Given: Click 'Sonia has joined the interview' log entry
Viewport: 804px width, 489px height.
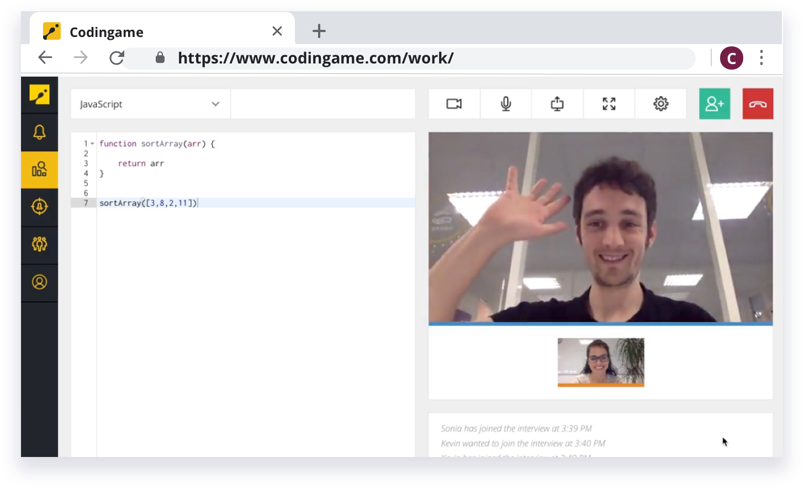Looking at the screenshot, I should [516, 428].
